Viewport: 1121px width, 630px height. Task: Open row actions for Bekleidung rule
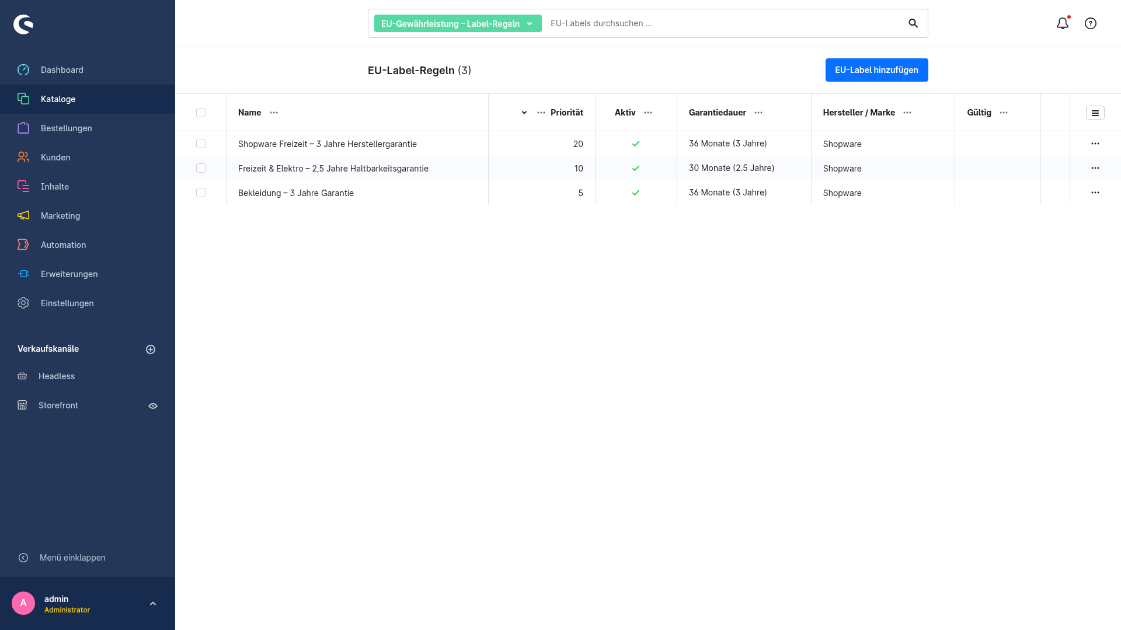pyautogui.click(x=1095, y=192)
